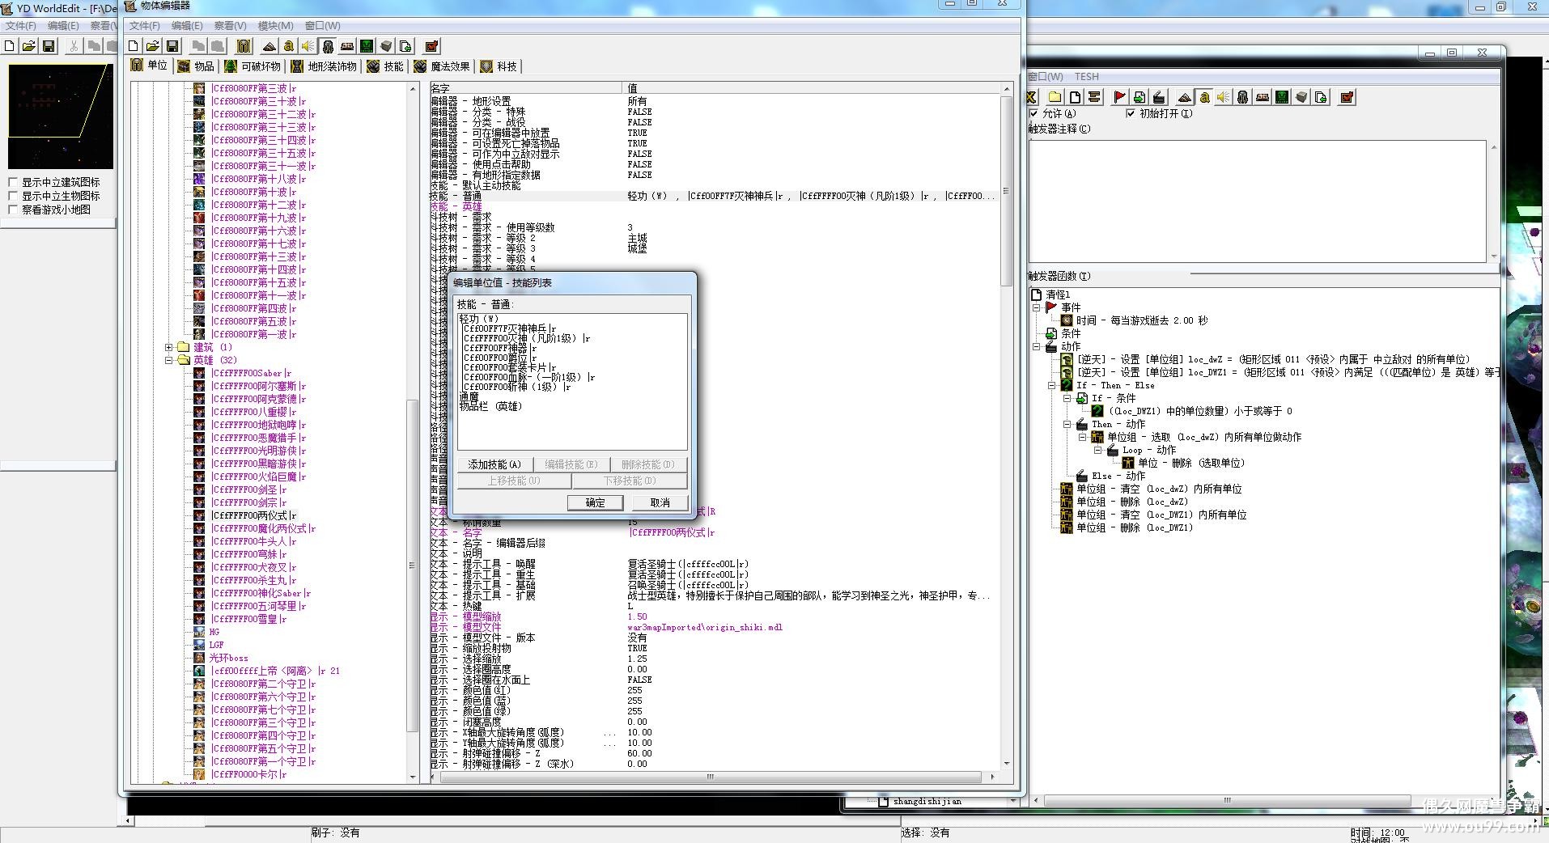Select 轻功（W） in skill list dialog
The width and height of the screenshot is (1549, 843).
coord(478,319)
